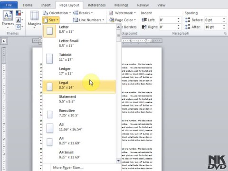Click the Left indent field
The width and height of the screenshot is (228, 171).
pos(168,20)
